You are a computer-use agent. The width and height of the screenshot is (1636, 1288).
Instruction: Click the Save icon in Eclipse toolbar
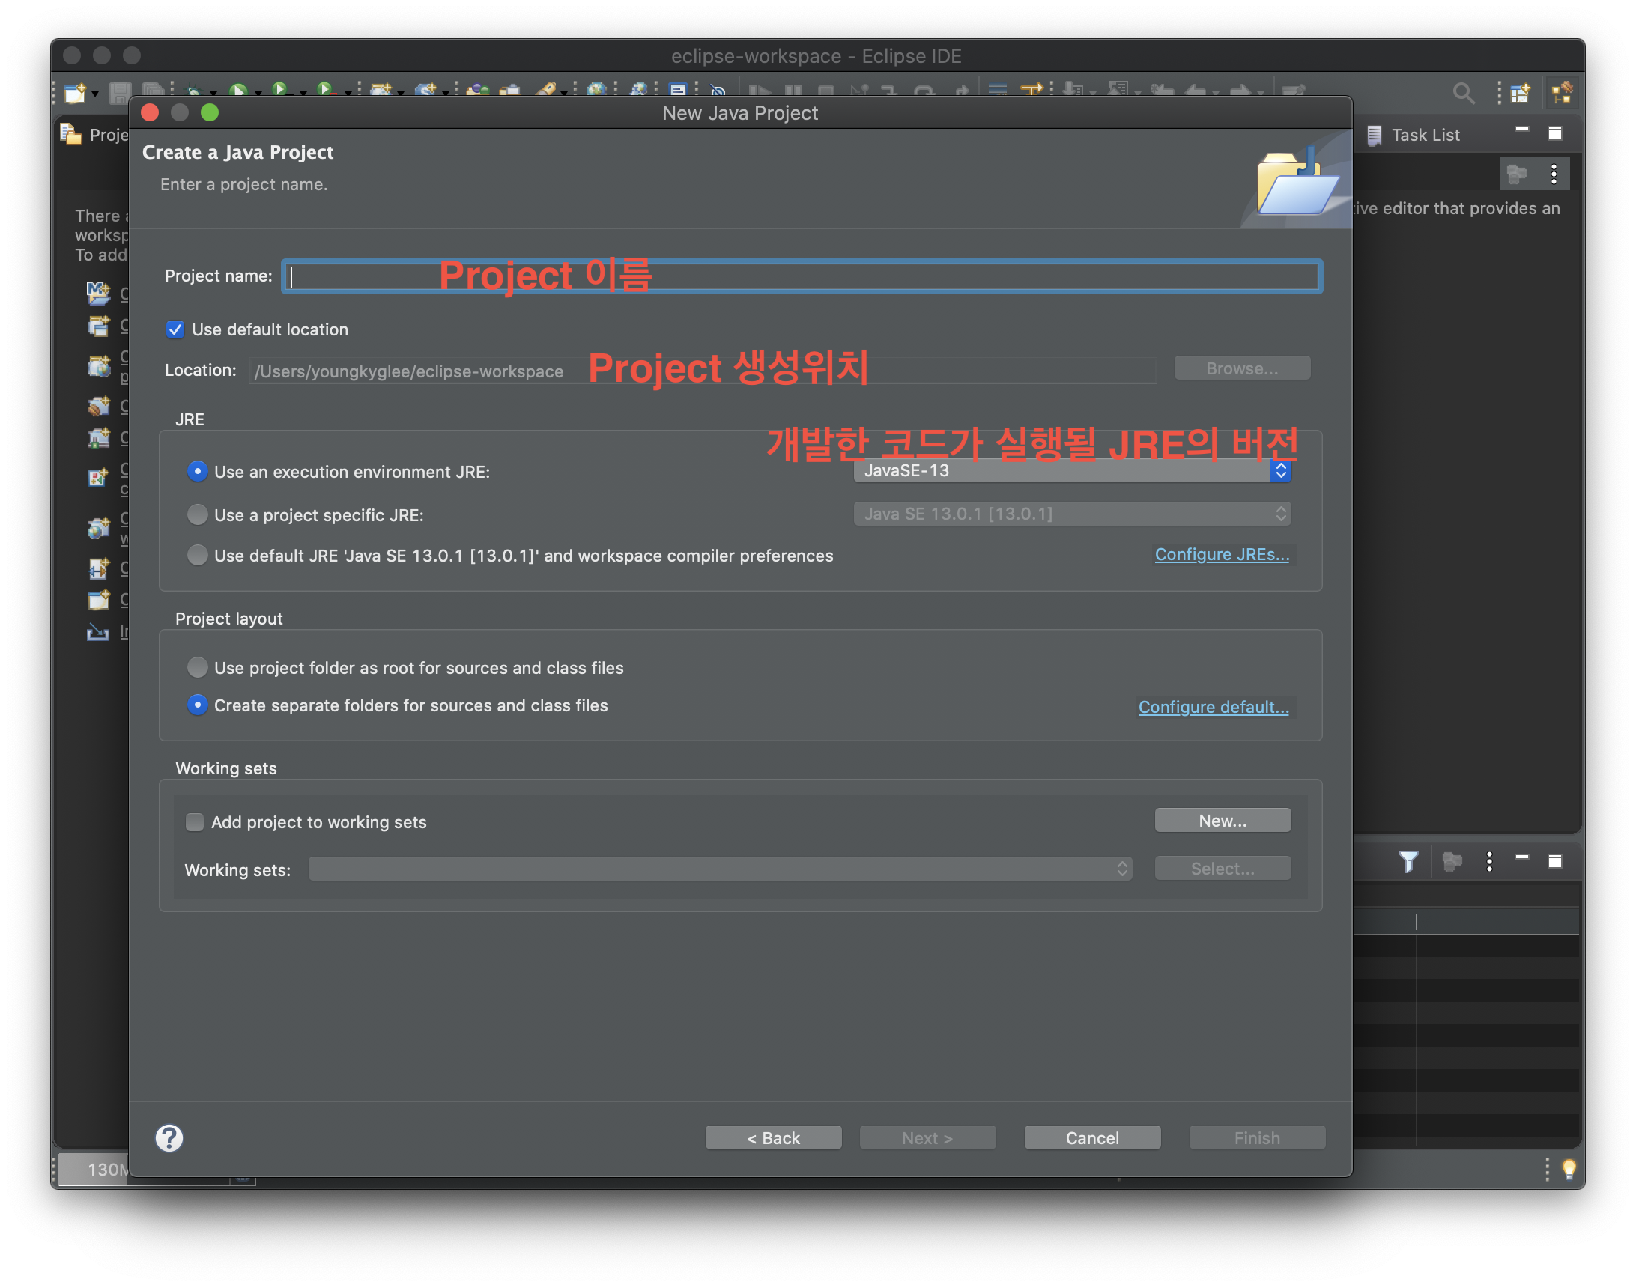(x=120, y=93)
